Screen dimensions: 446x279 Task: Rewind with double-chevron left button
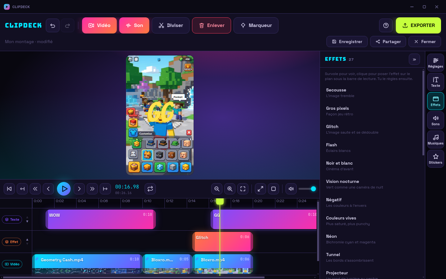tap(35, 189)
